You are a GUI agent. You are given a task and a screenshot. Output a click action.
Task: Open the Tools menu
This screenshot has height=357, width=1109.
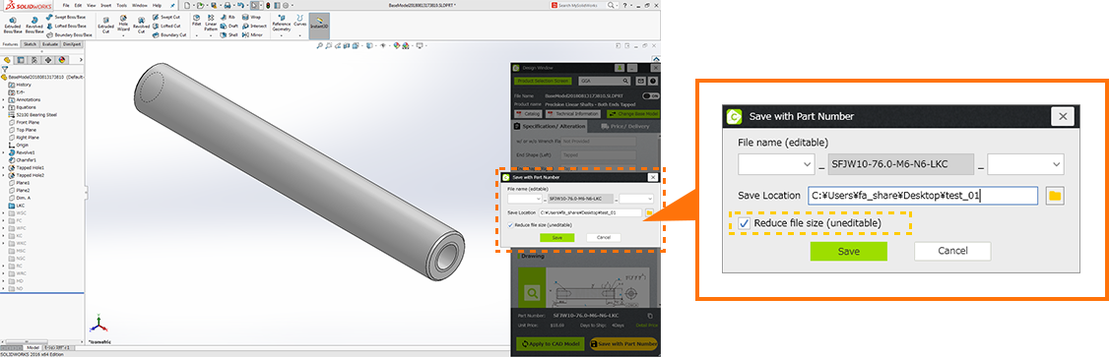[x=122, y=5]
